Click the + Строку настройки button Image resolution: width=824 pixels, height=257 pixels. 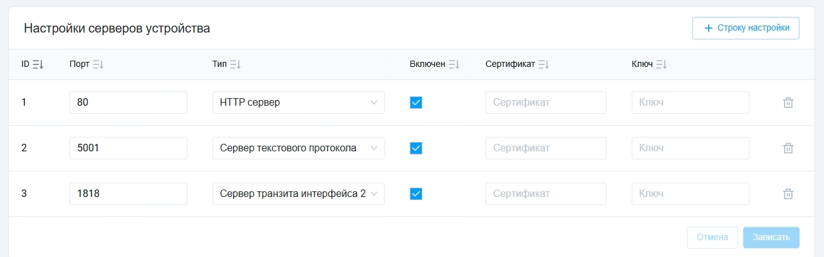coord(745,28)
